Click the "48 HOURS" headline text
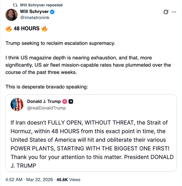 [x=27, y=29]
